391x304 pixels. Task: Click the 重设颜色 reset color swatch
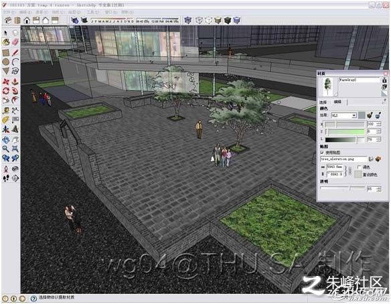(x=358, y=175)
